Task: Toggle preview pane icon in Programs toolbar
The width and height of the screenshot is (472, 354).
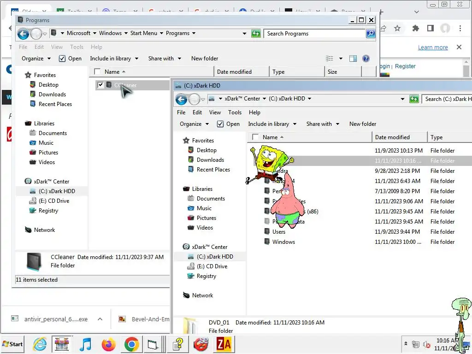Action: click(353, 59)
